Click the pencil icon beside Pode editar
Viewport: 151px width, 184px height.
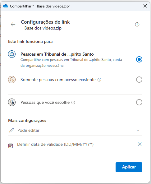11,130
